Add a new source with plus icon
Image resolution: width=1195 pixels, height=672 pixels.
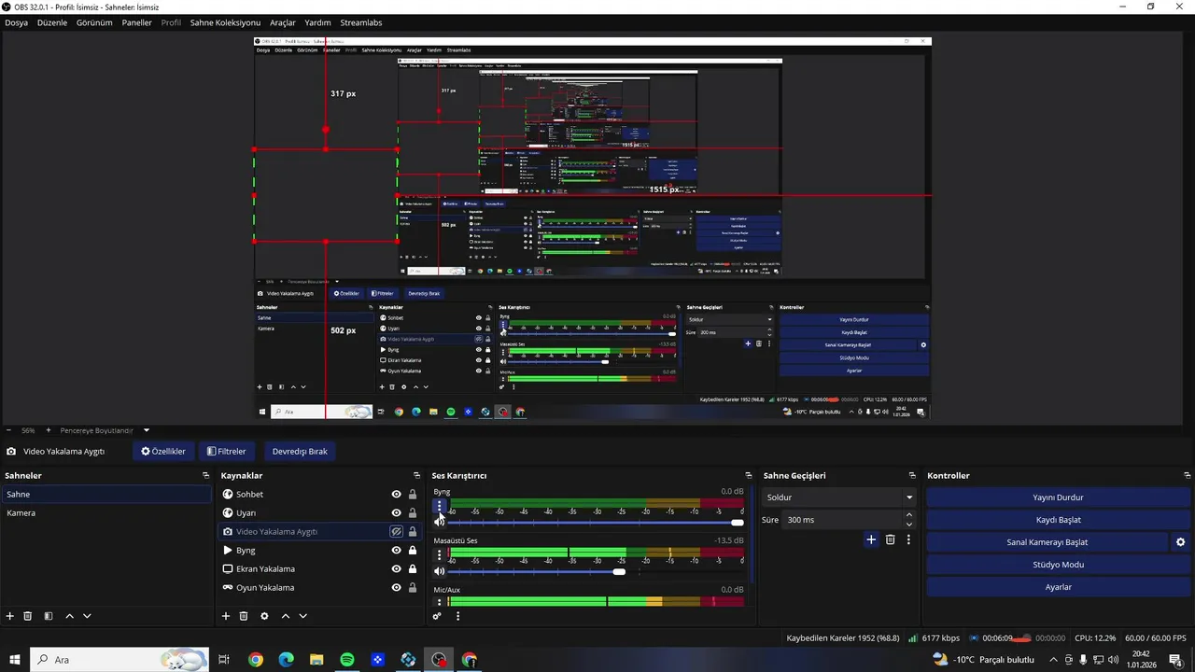pyautogui.click(x=225, y=616)
